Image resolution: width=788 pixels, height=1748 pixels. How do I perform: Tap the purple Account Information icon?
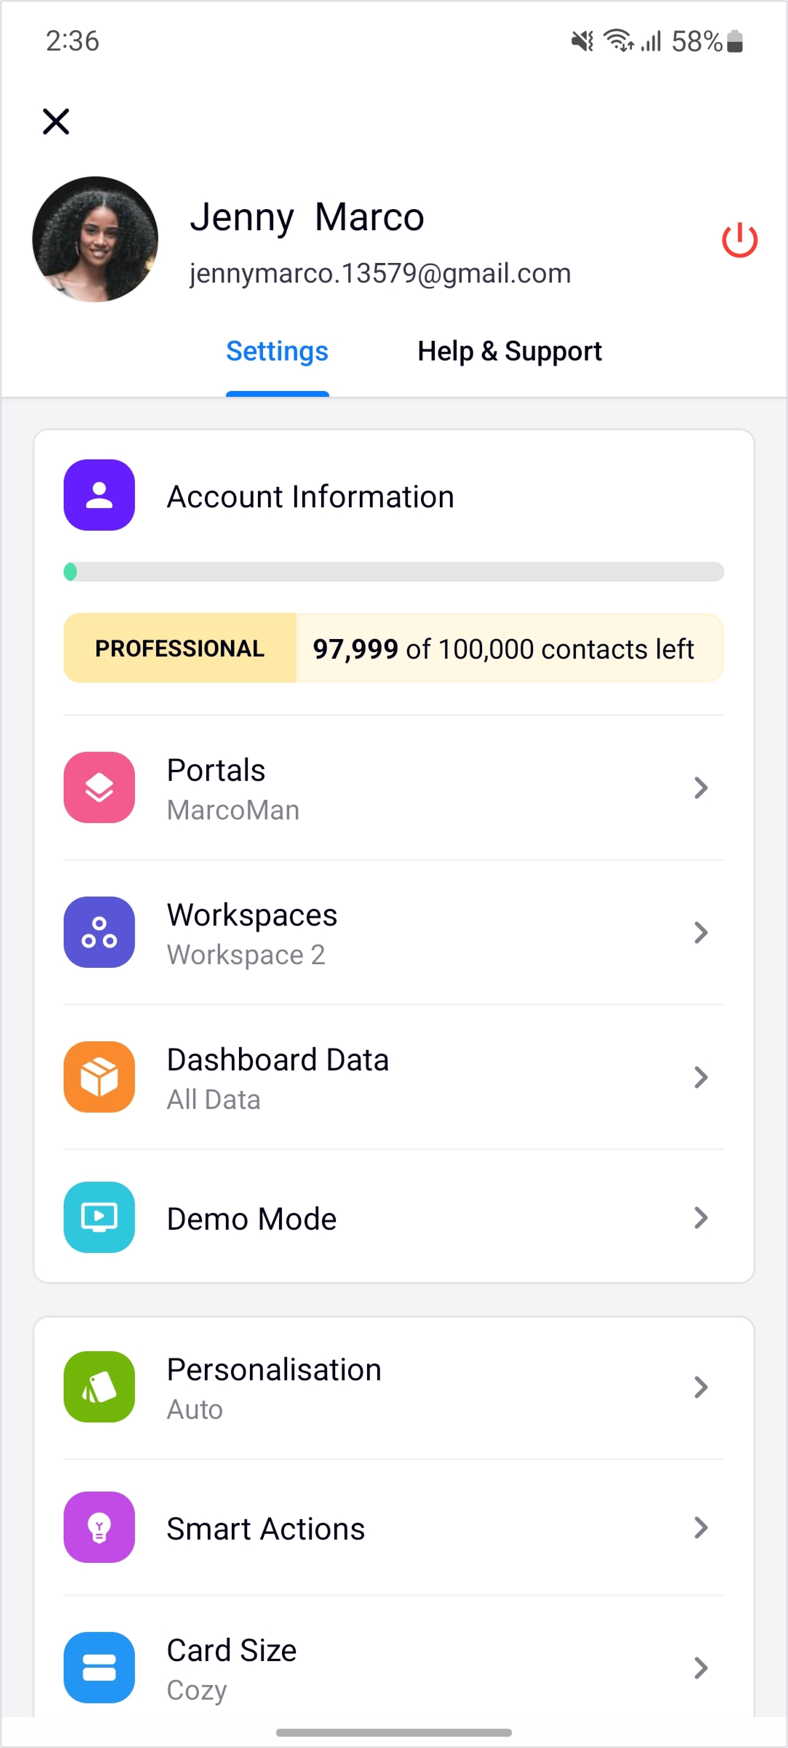(x=99, y=495)
